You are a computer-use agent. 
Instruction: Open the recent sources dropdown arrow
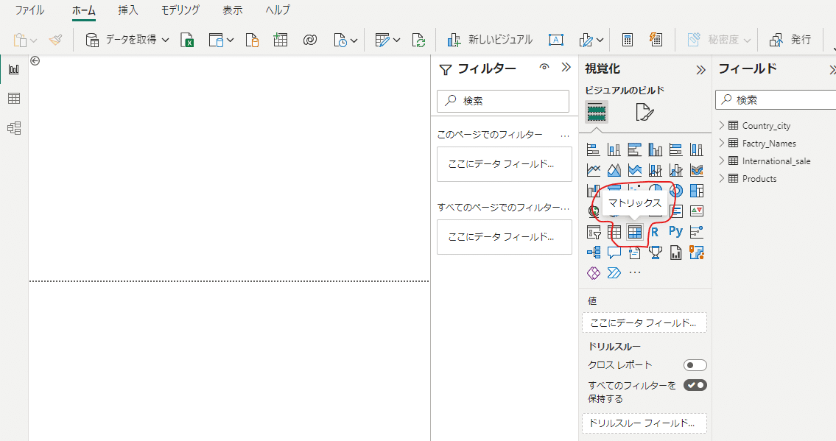(354, 40)
